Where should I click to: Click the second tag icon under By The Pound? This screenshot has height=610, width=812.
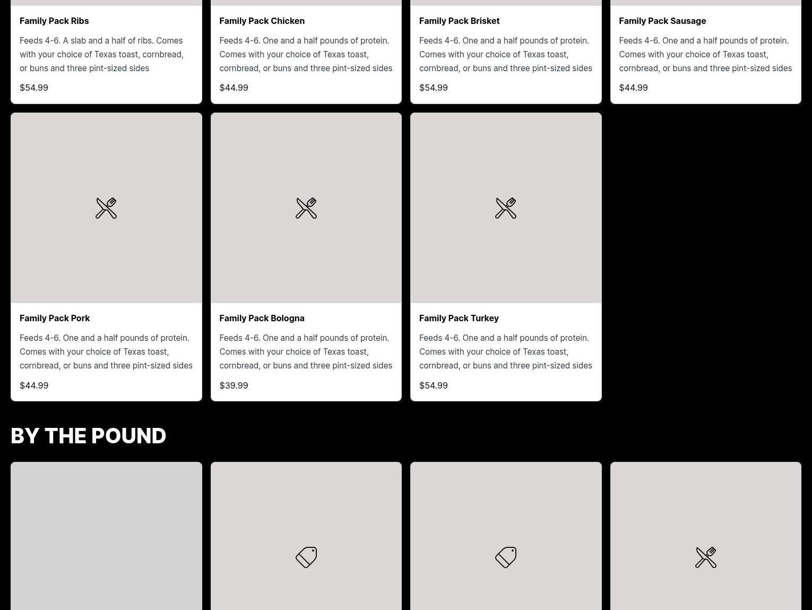coord(506,557)
